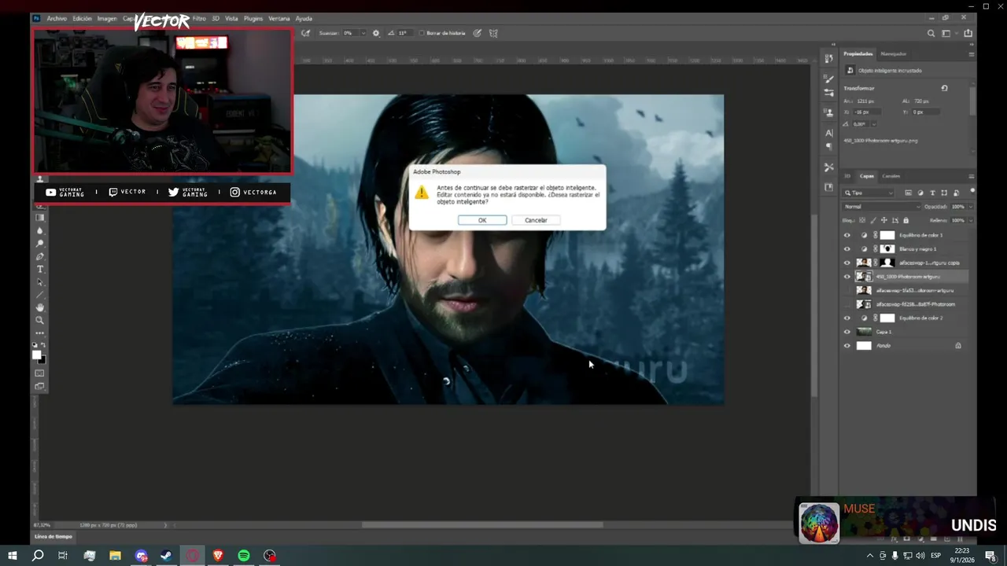The height and width of the screenshot is (566, 1007).
Task: Select the Gradient tool in the toolbar
Action: click(x=40, y=218)
